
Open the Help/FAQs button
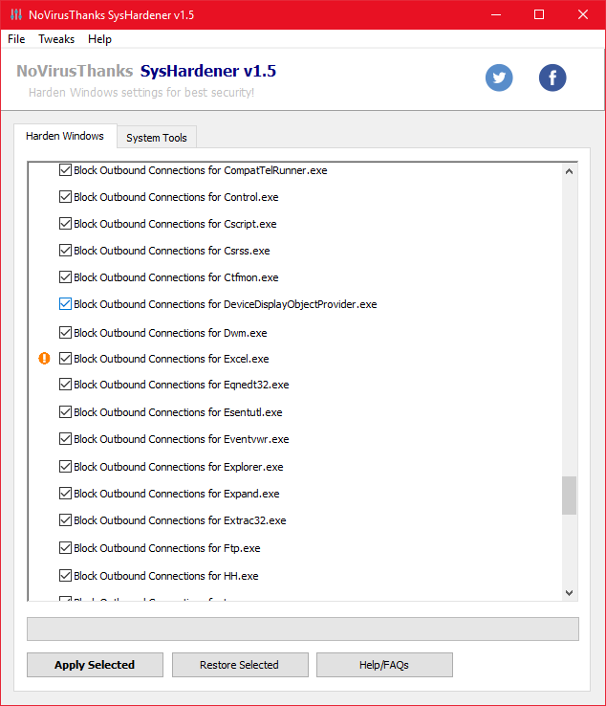pos(384,665)
